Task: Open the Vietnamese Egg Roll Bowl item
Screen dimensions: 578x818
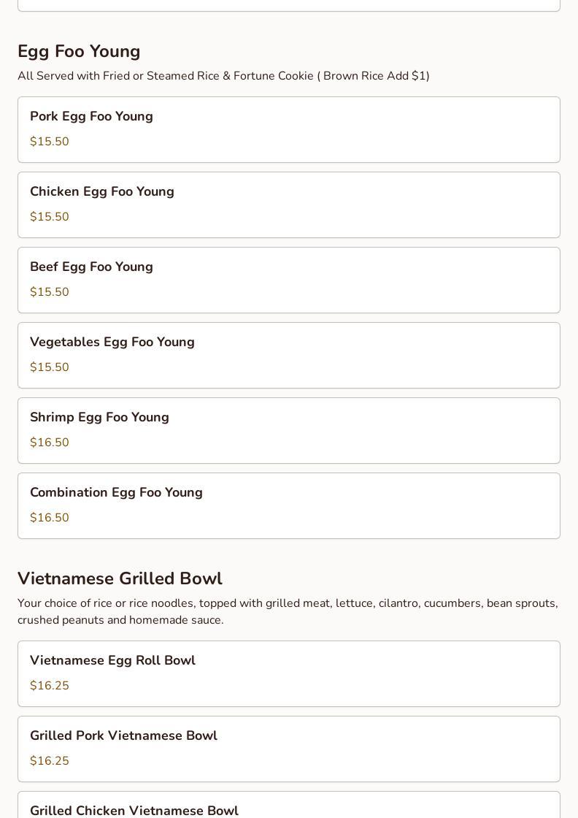Action: tap(288, 673)
